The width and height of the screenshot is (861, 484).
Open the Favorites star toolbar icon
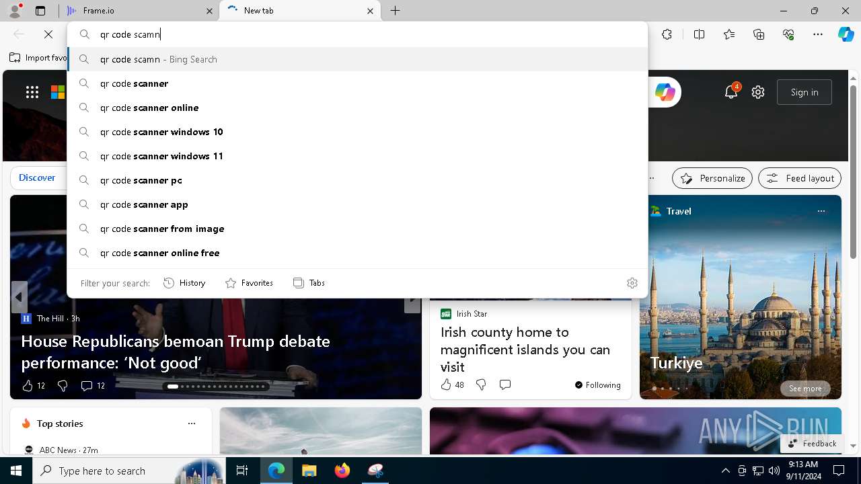click(729, 34)
